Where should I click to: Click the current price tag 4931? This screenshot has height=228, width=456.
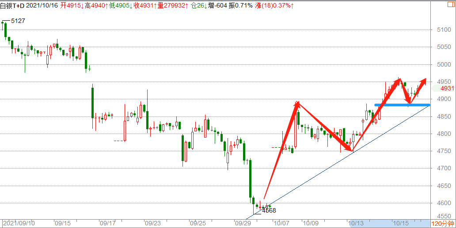click(x=448, y=88)
